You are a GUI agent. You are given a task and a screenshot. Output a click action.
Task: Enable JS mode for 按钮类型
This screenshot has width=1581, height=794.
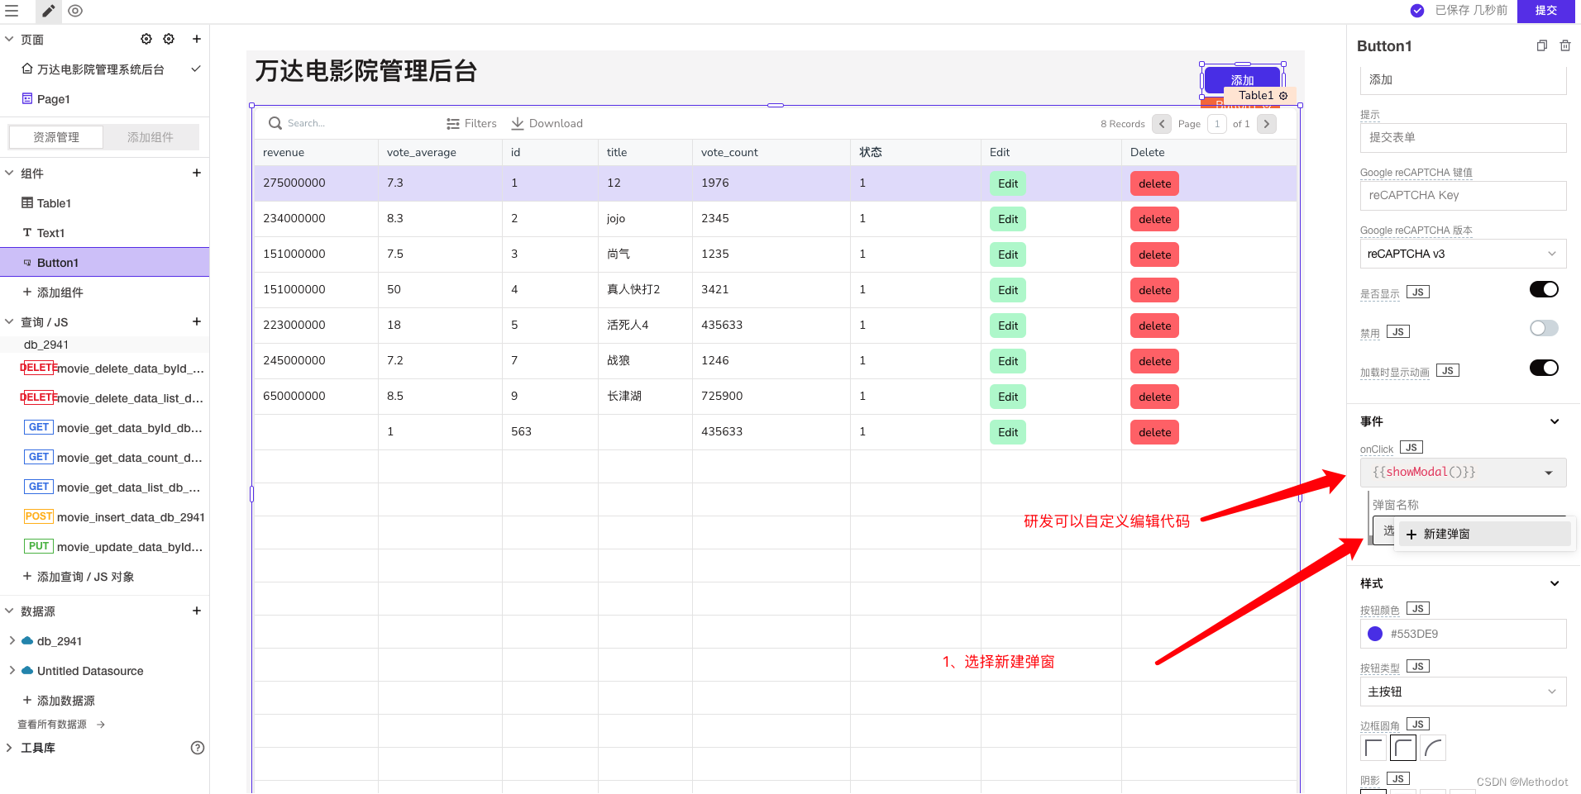pyautogui.click(x=1418, y=667)
